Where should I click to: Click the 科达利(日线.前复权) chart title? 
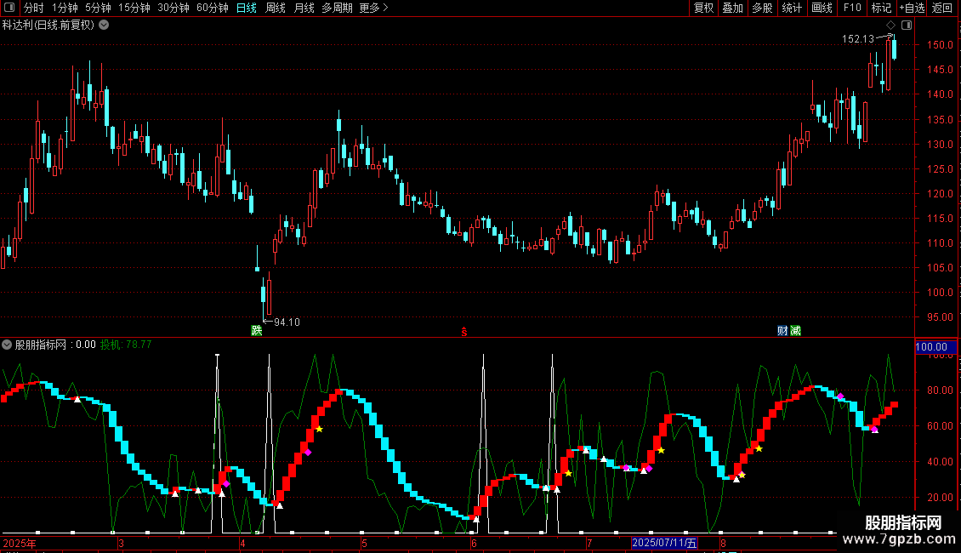point(48,25)
